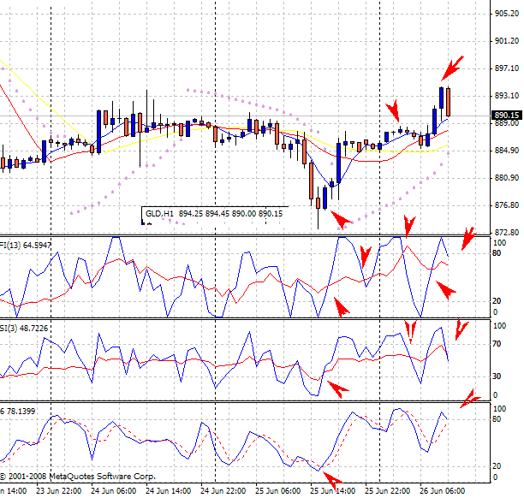This screenshot has height=498, width=524.
Task: Click the 897.10 level on price scale
Action: pos(505,68)
